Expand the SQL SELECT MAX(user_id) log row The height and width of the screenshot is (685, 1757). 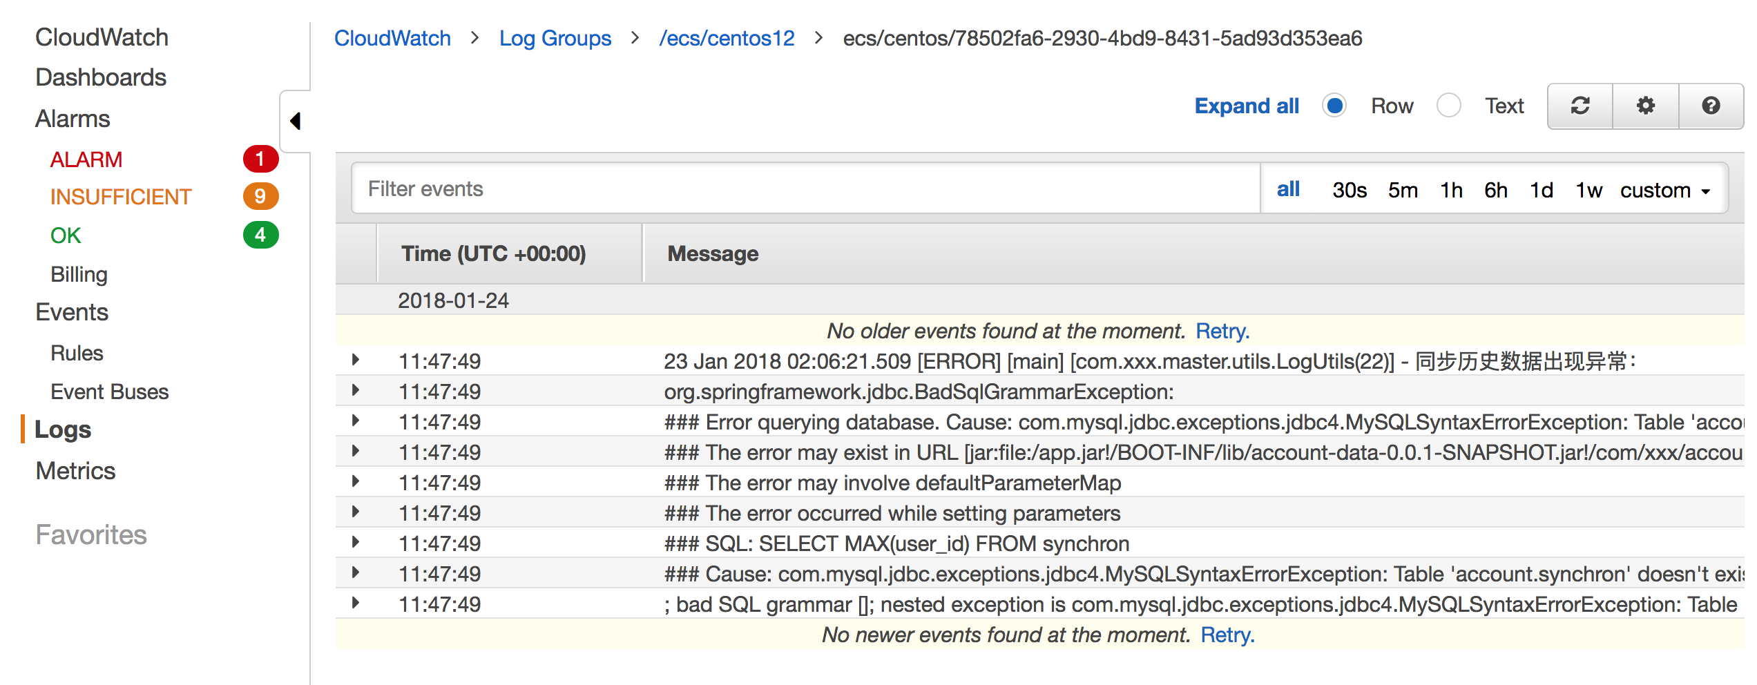[x=356, y=542]
